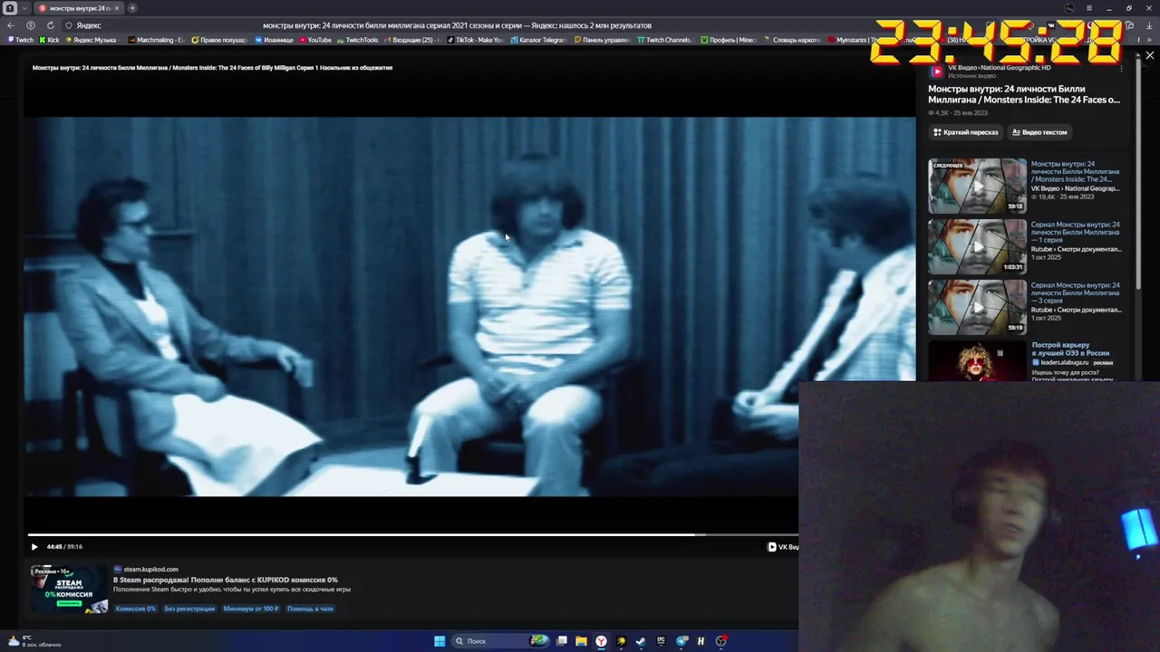
Task: Select Минимум от 100 ₽ ad tag
Action: [x=251, y=609]
